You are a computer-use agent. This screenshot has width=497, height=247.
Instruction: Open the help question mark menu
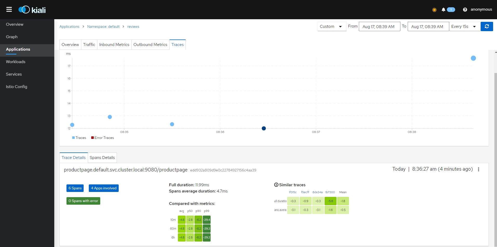tap(465, 10)
